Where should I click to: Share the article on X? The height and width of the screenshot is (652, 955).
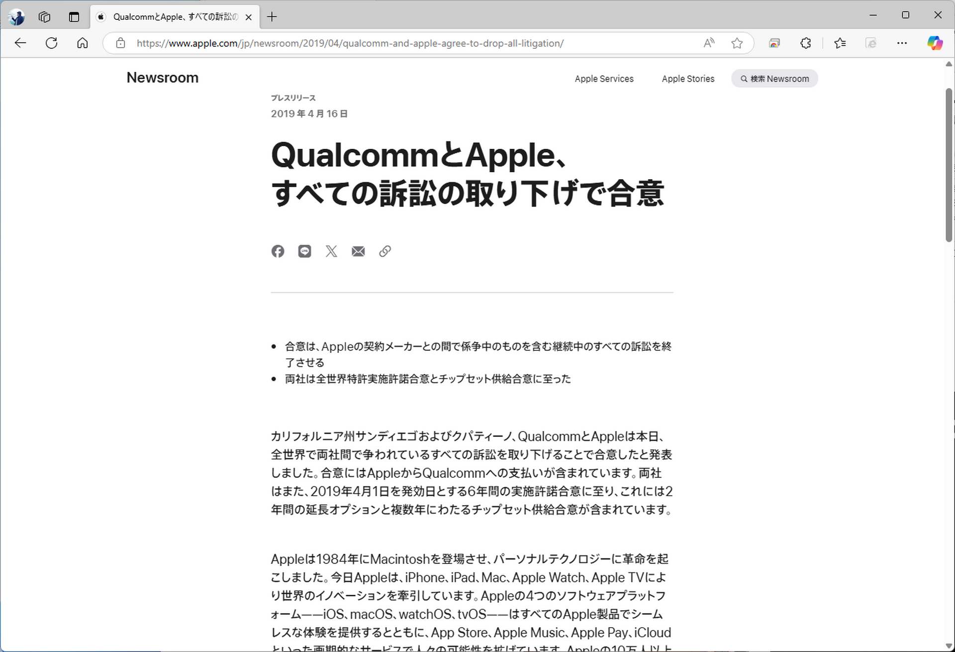pos(331,251)
